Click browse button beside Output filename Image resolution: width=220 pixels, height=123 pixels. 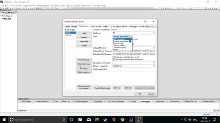click(154, 47)
